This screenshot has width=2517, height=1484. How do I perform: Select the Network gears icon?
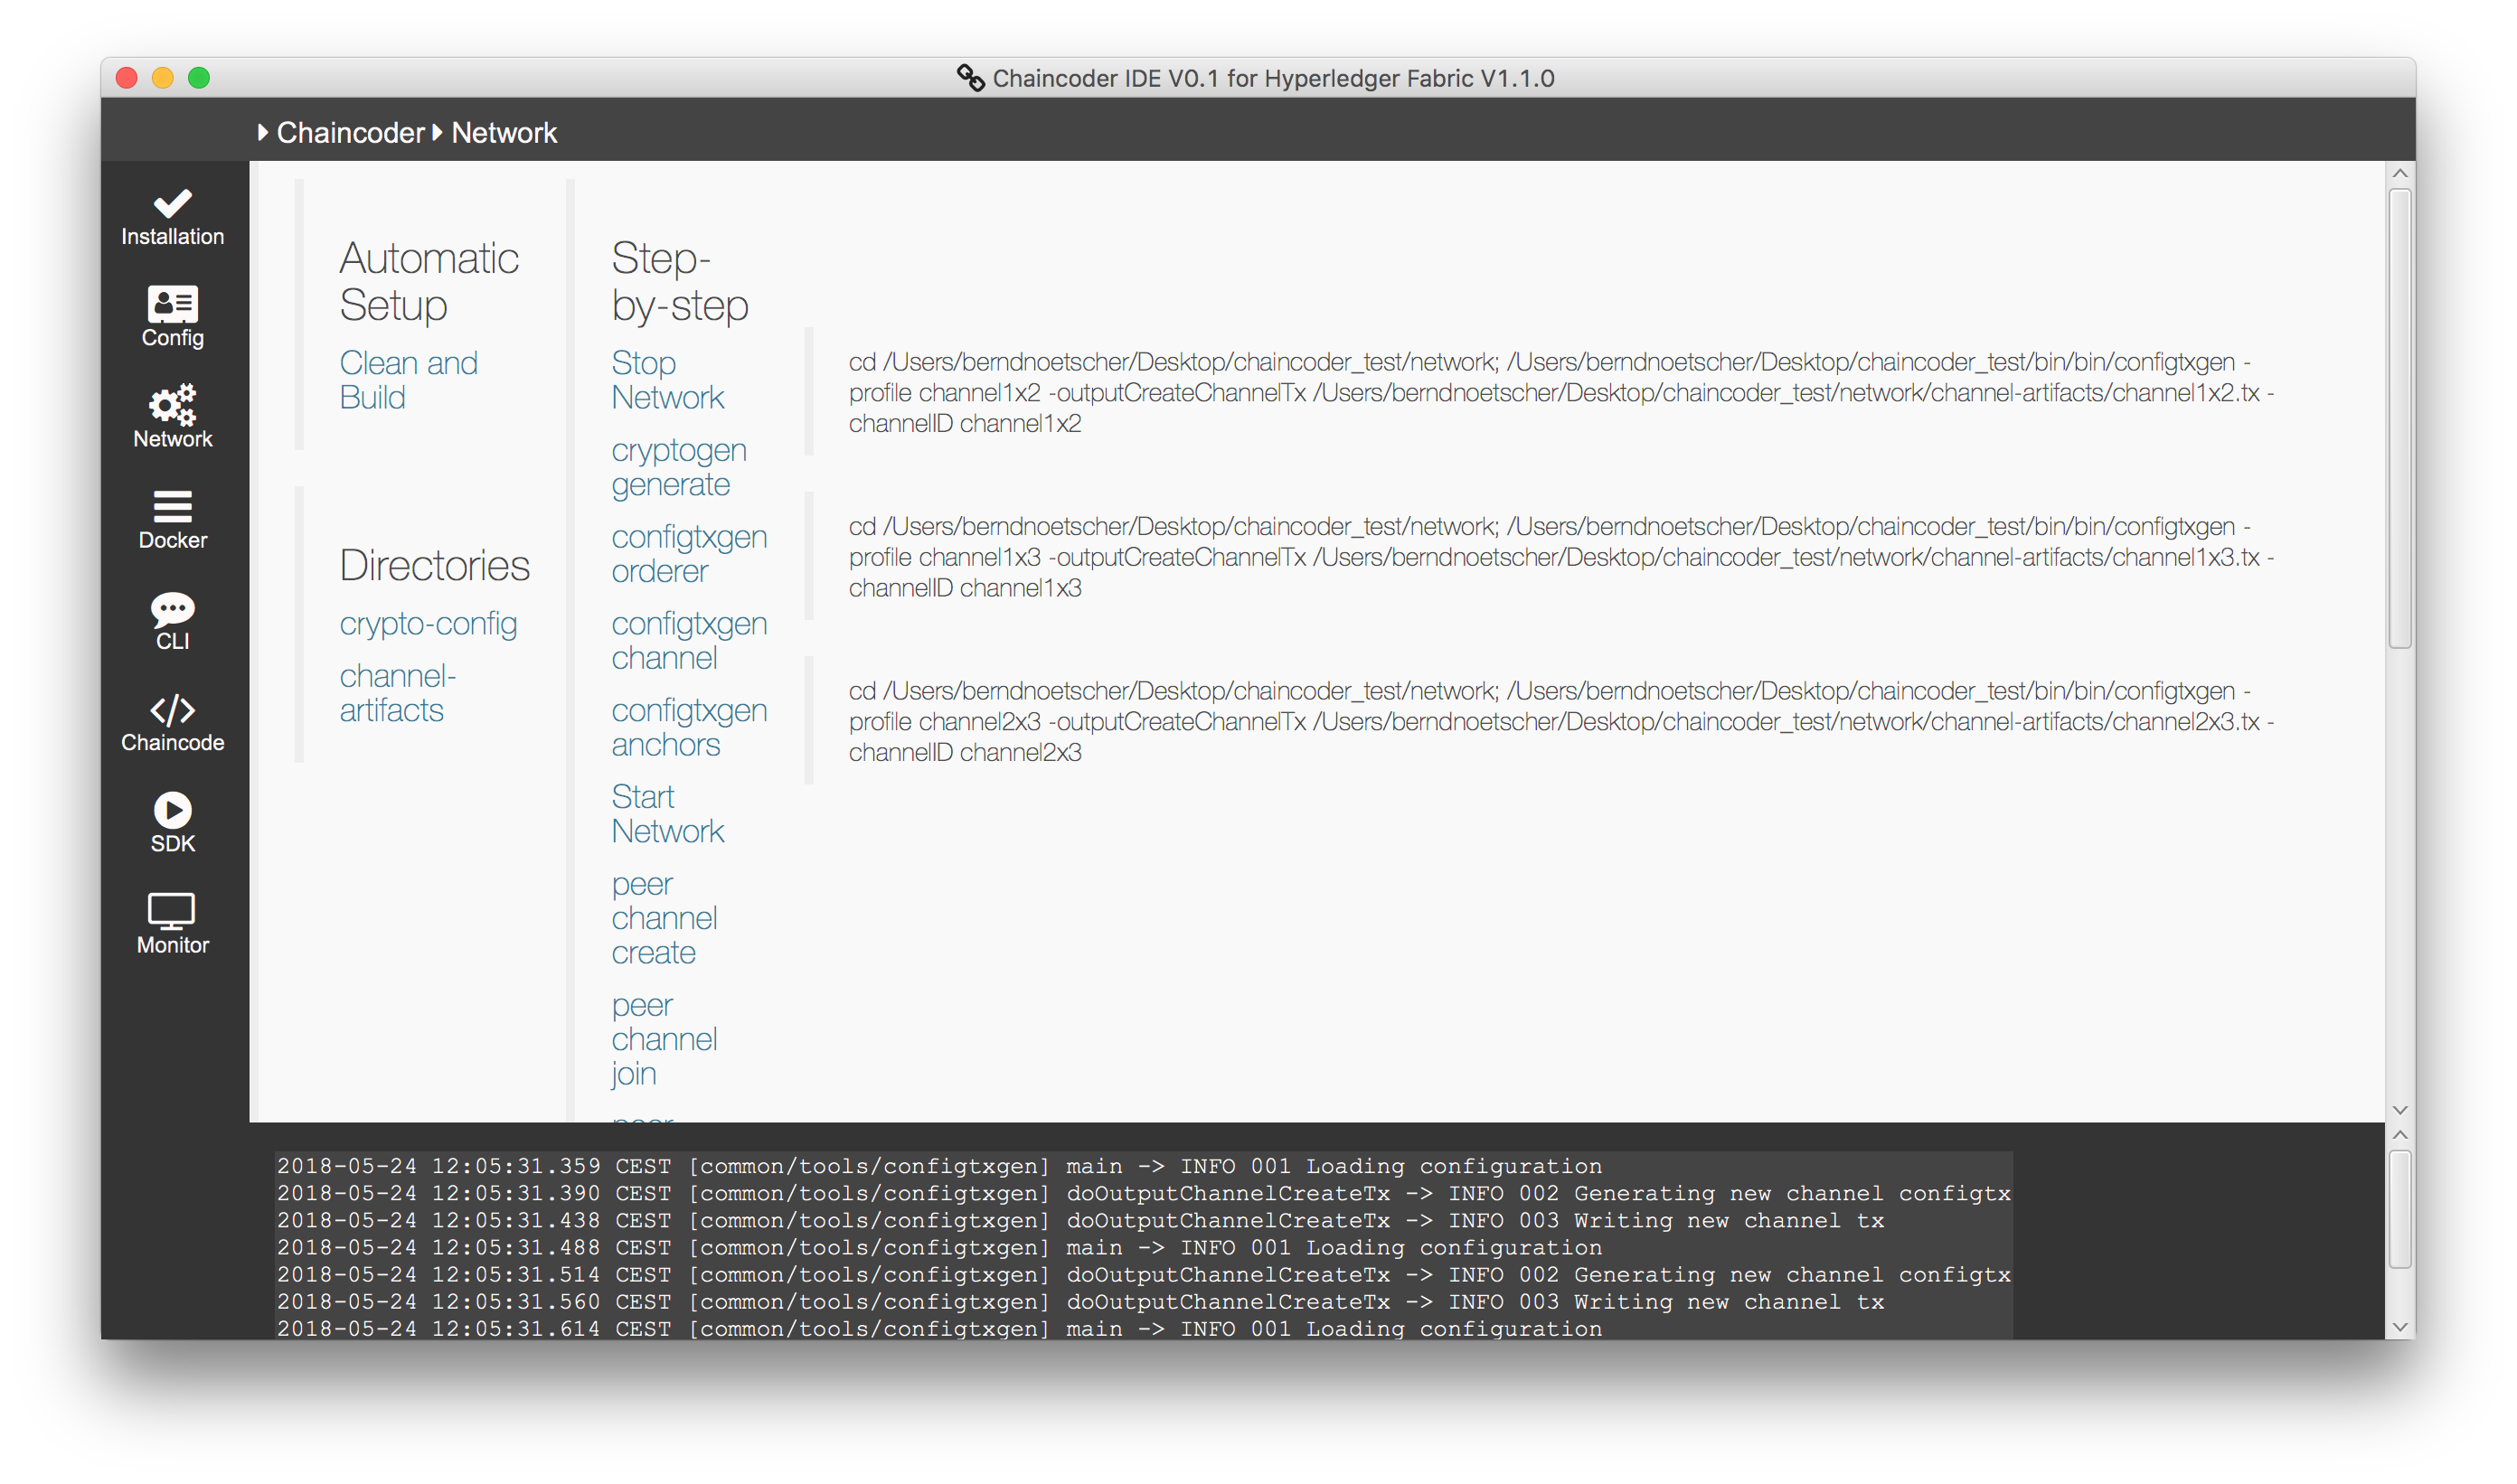coord(172,405)
